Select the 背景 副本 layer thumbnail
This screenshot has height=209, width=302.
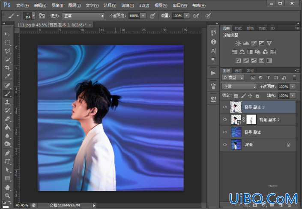point(236,132)
